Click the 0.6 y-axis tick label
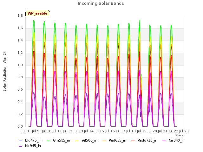Screen dimensions: 203x152 pos(20,89)
